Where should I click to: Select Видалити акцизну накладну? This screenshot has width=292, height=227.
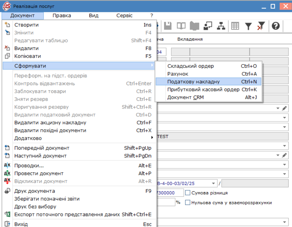79,122
